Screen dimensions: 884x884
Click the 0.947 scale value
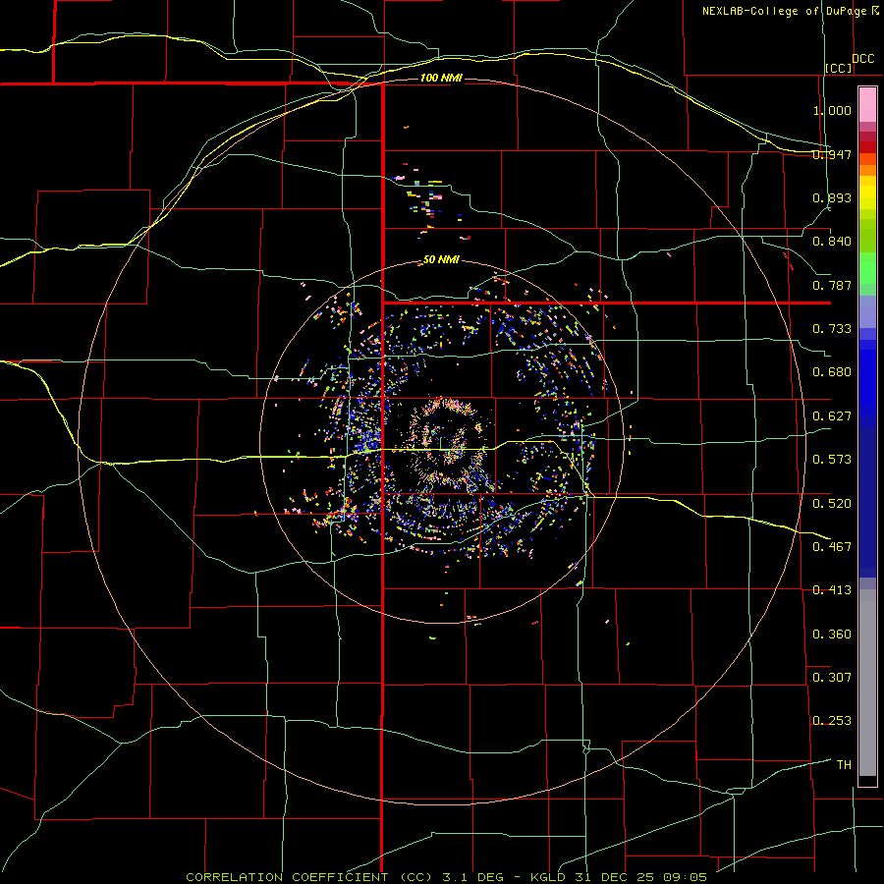point(832,154)
